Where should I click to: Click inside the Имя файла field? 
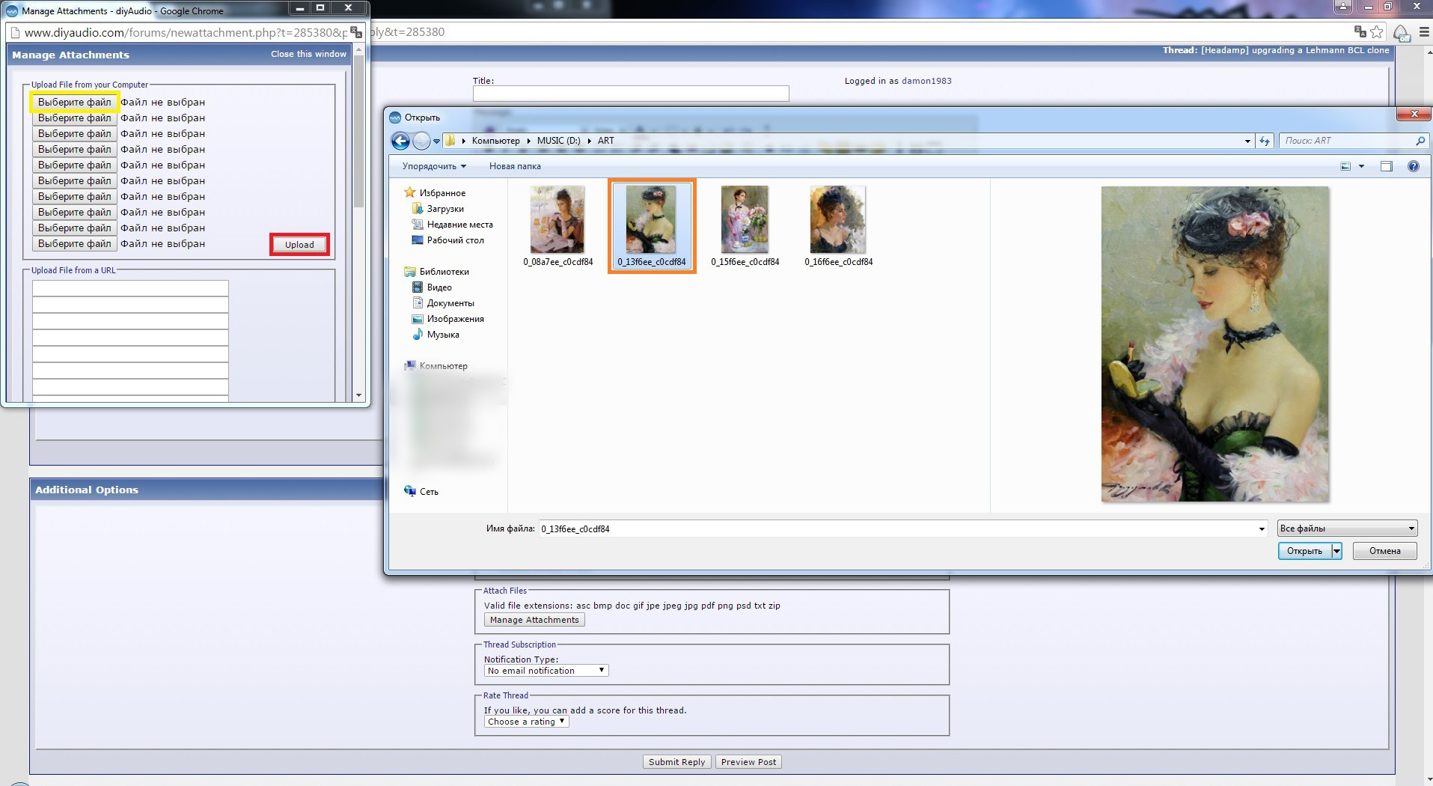pyautogui.click(x=897, y=529)
